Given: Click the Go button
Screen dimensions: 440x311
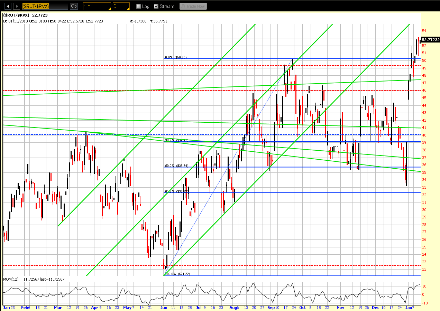Looking at the screenshot, I should click(74, 6).
